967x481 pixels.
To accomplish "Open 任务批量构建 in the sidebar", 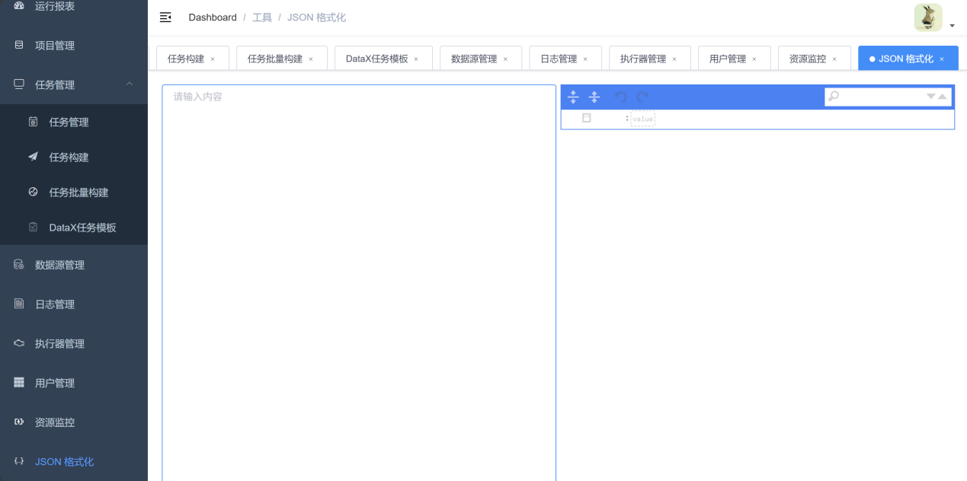I will click(x=78, y=193).
